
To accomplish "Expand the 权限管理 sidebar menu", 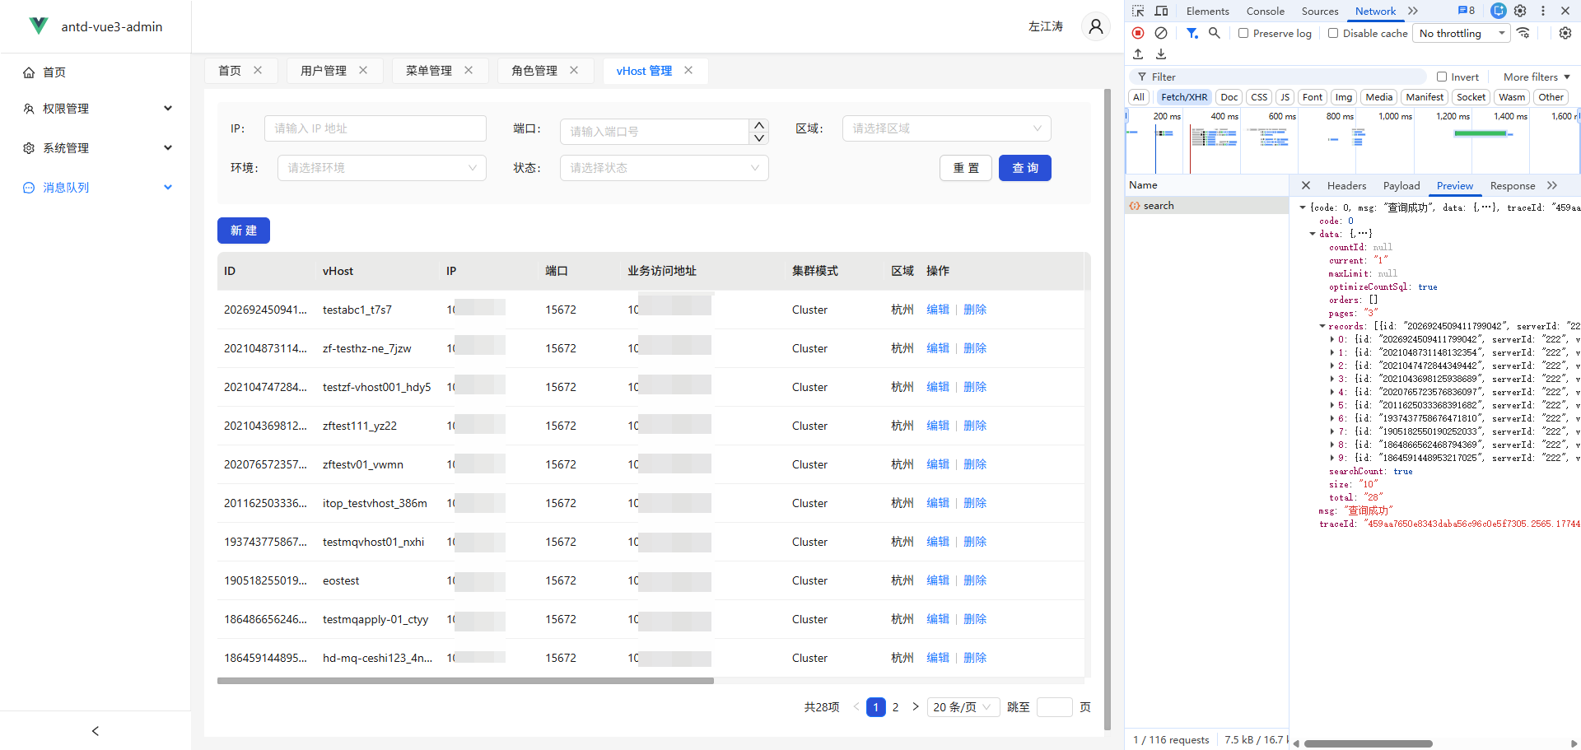I will pyautogui.click(x=96, y=109).
